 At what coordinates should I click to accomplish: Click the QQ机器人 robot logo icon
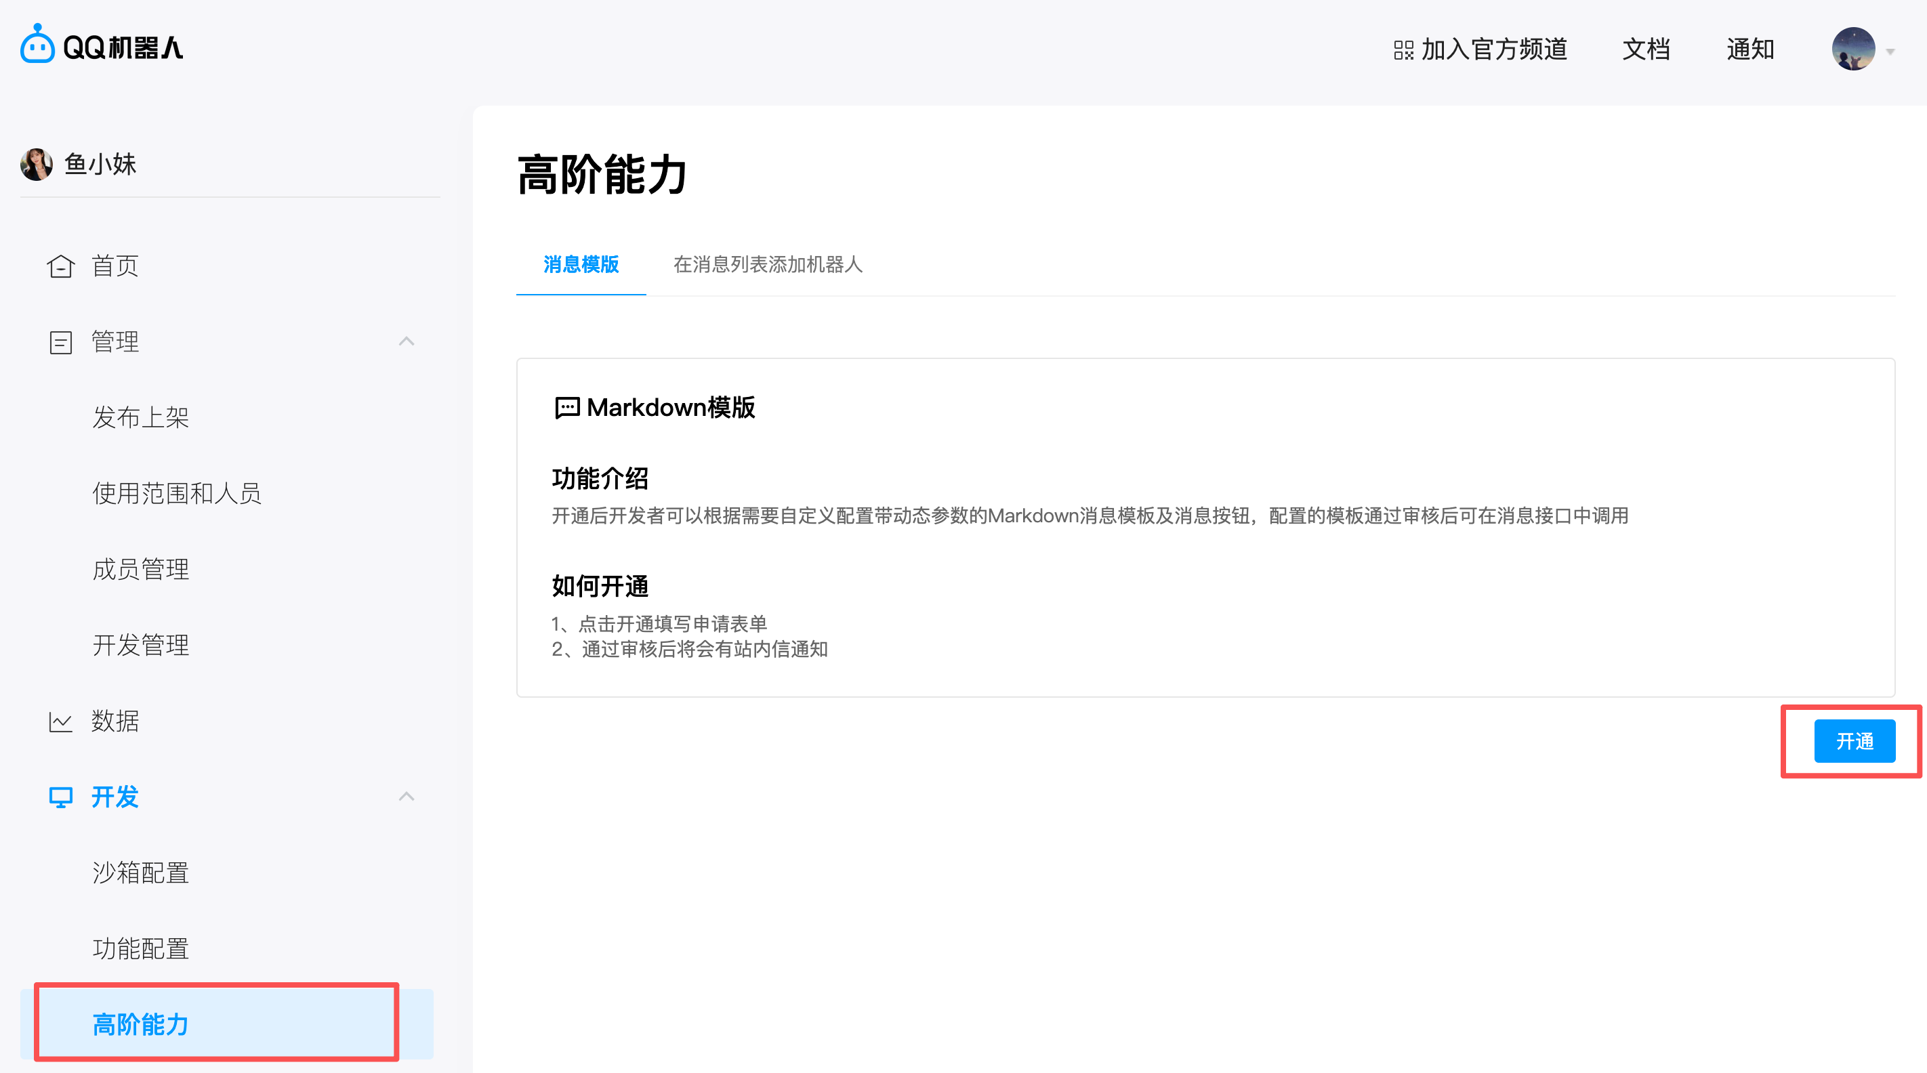coord(37,45)
